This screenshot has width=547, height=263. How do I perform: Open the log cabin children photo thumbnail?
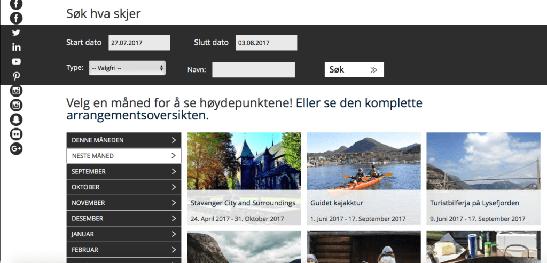[363, 247]
